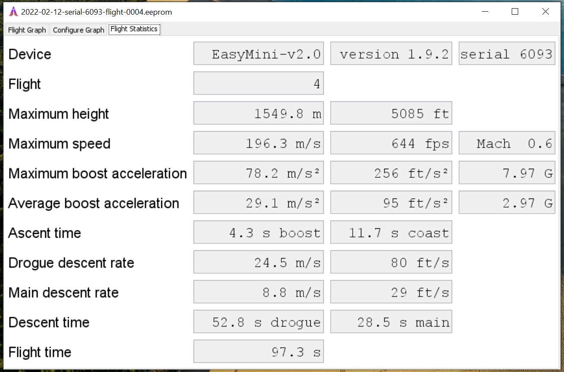Click the maximum height 1549.8 m field
The width and height of the screenshot is (564, 372).
258,113
